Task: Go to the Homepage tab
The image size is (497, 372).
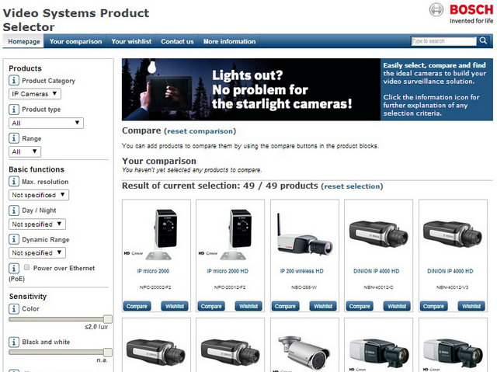Action: click(x=24, y=41)
